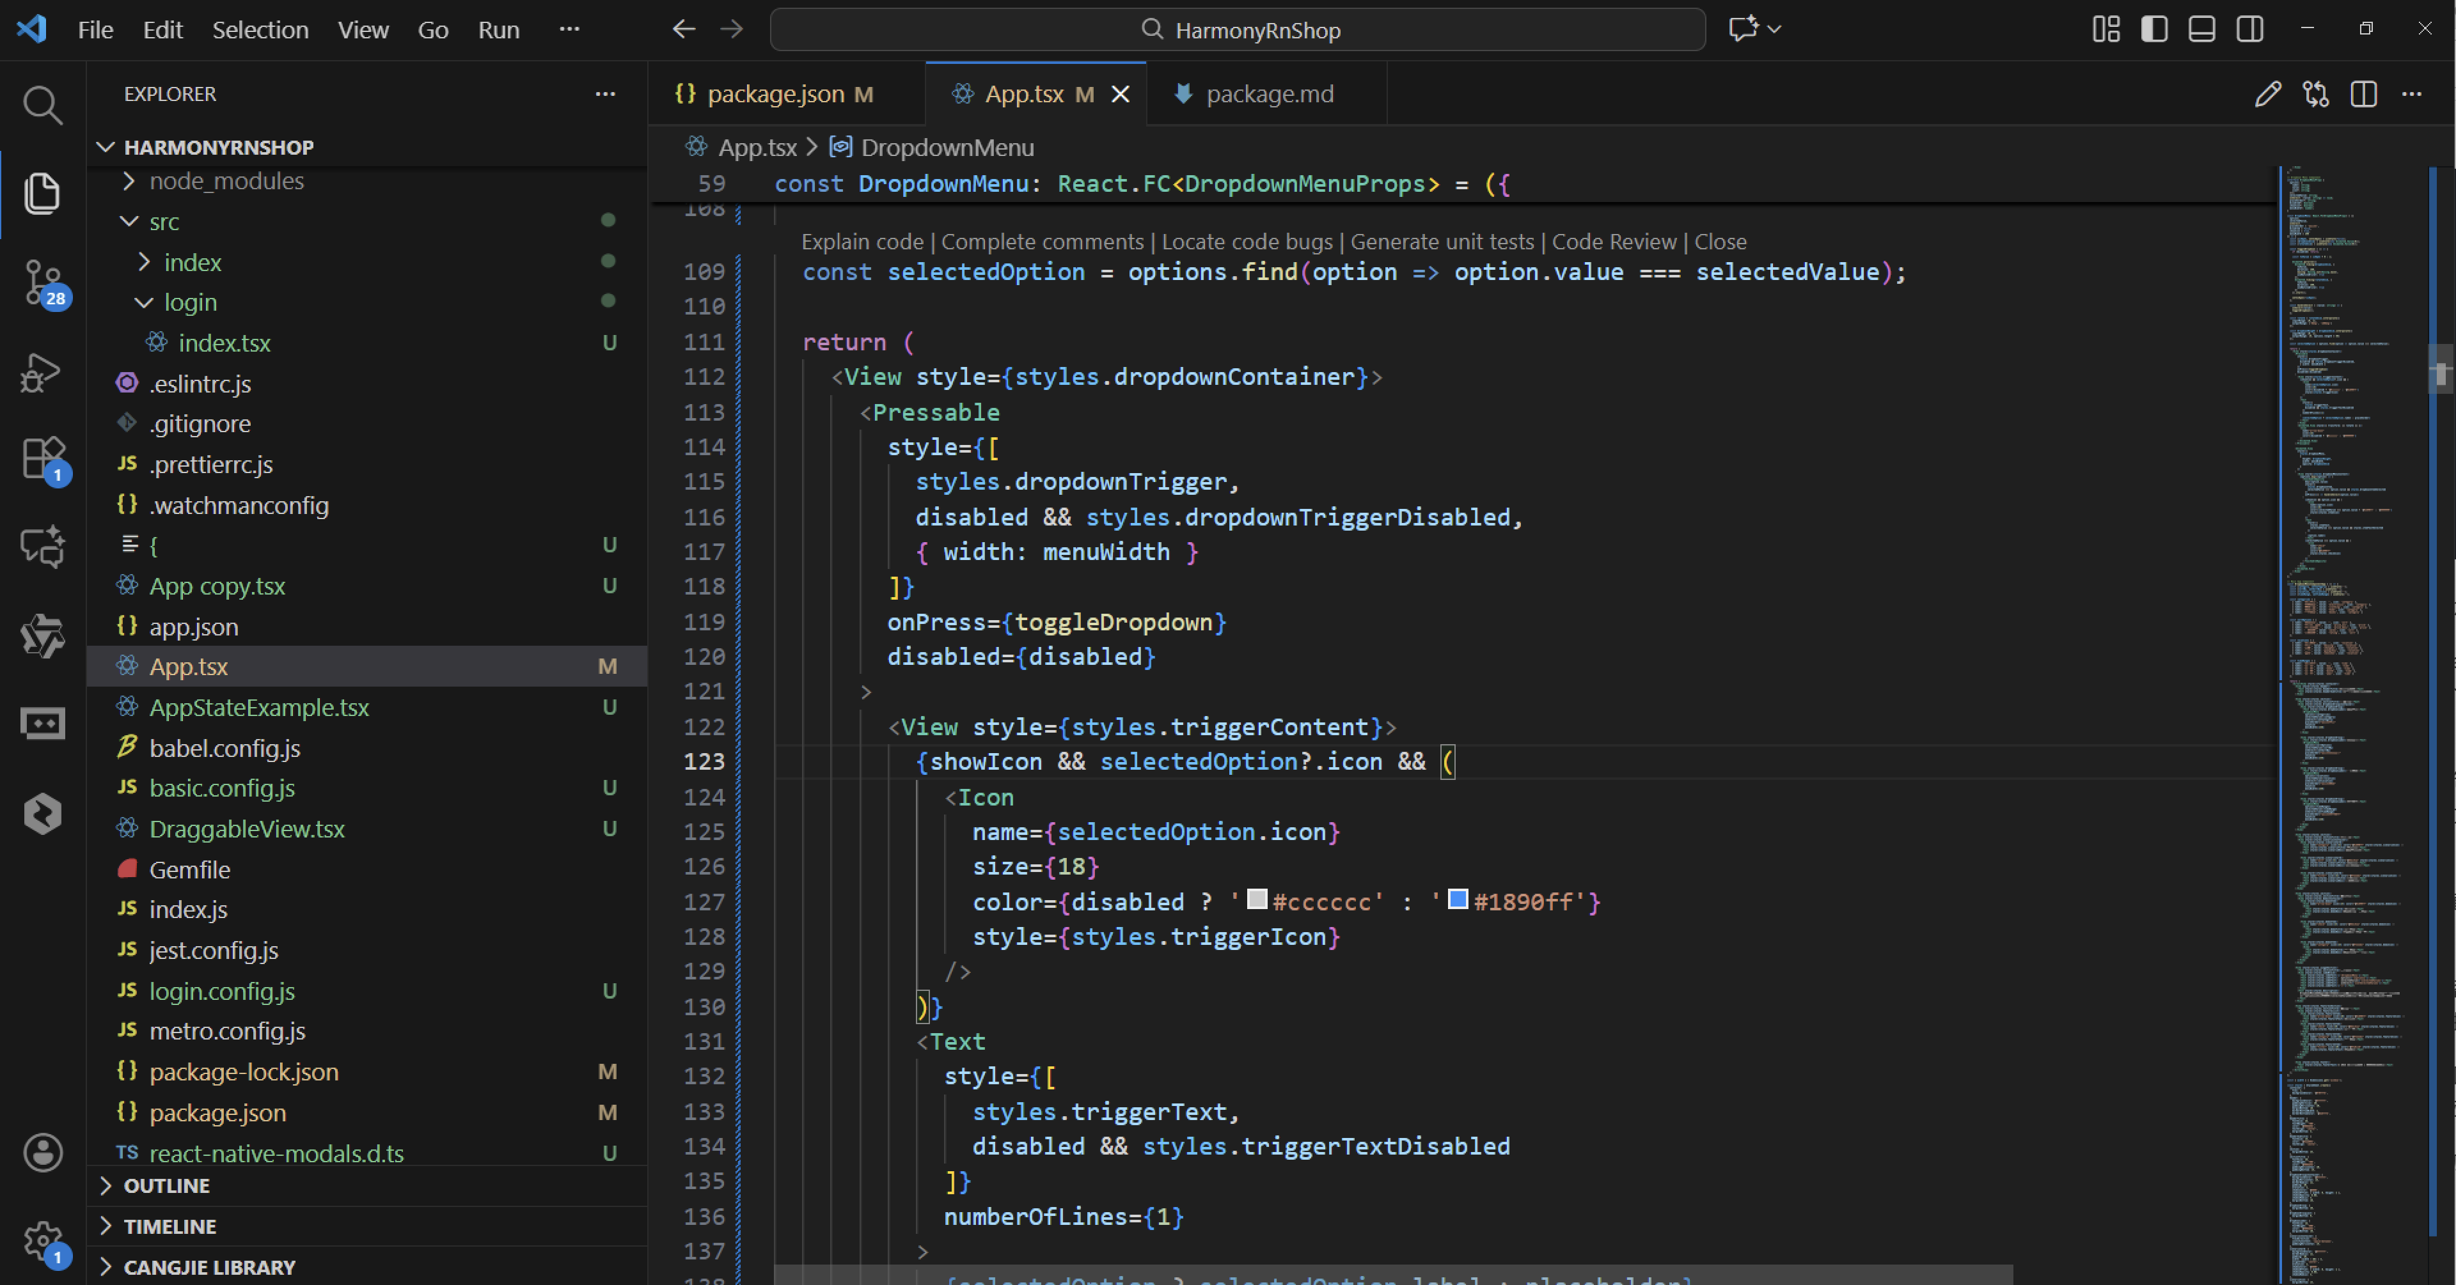The width and height of the screenshot is (2456, 1285).
Task: Click the Split Editor Right icon
Action: [x=2363, y=93]
